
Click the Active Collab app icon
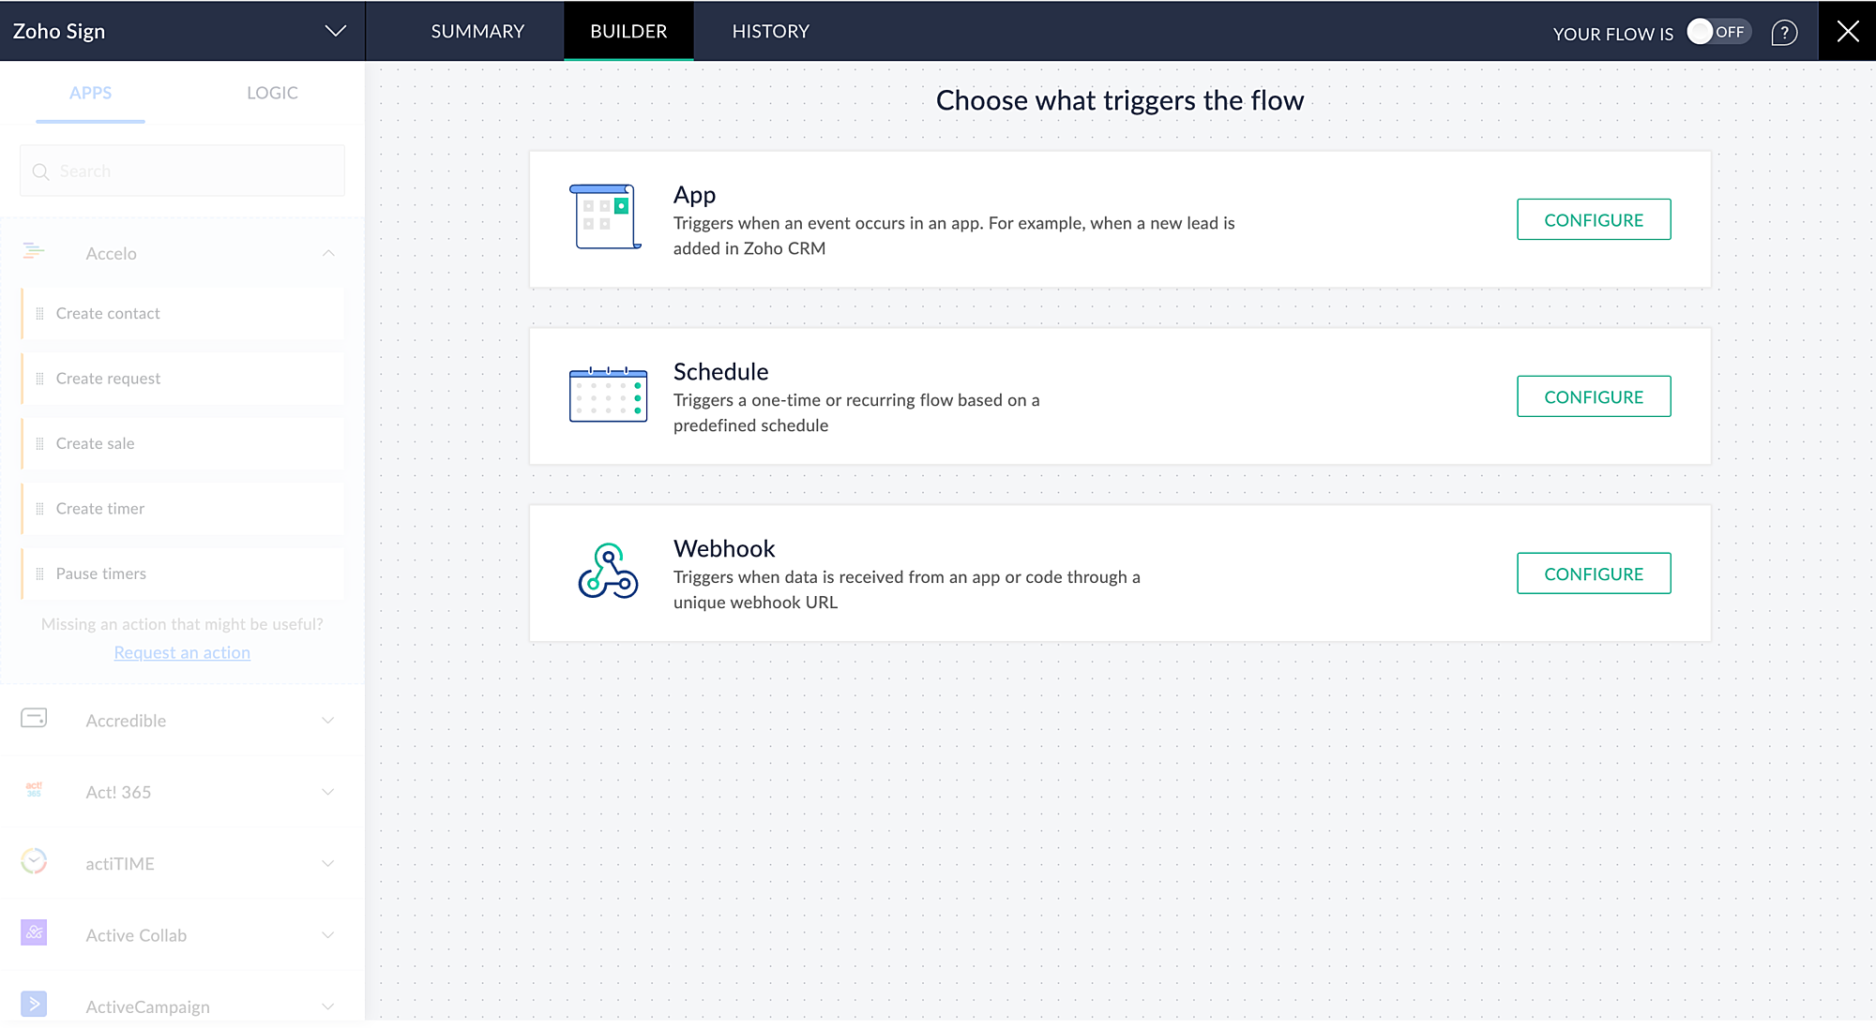click(x=34, y=932)
